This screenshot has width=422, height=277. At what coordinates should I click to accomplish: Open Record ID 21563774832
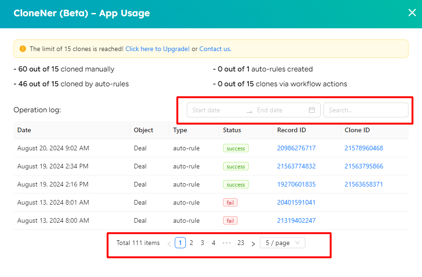(x=297, y=166)
